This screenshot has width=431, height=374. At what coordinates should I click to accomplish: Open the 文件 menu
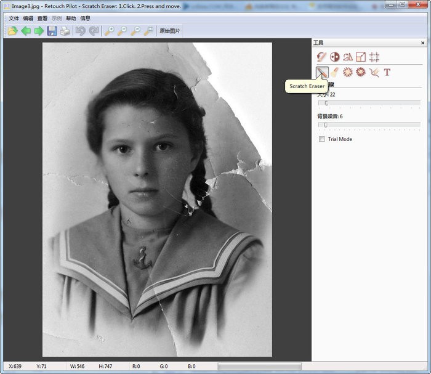pos(14,18)
